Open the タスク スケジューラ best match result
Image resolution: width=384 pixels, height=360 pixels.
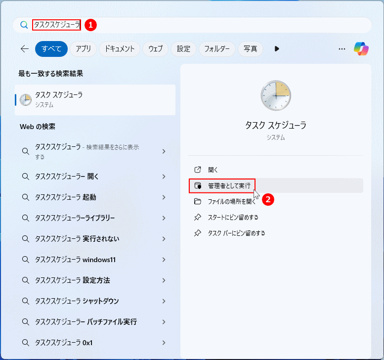(x=95, y=100)
